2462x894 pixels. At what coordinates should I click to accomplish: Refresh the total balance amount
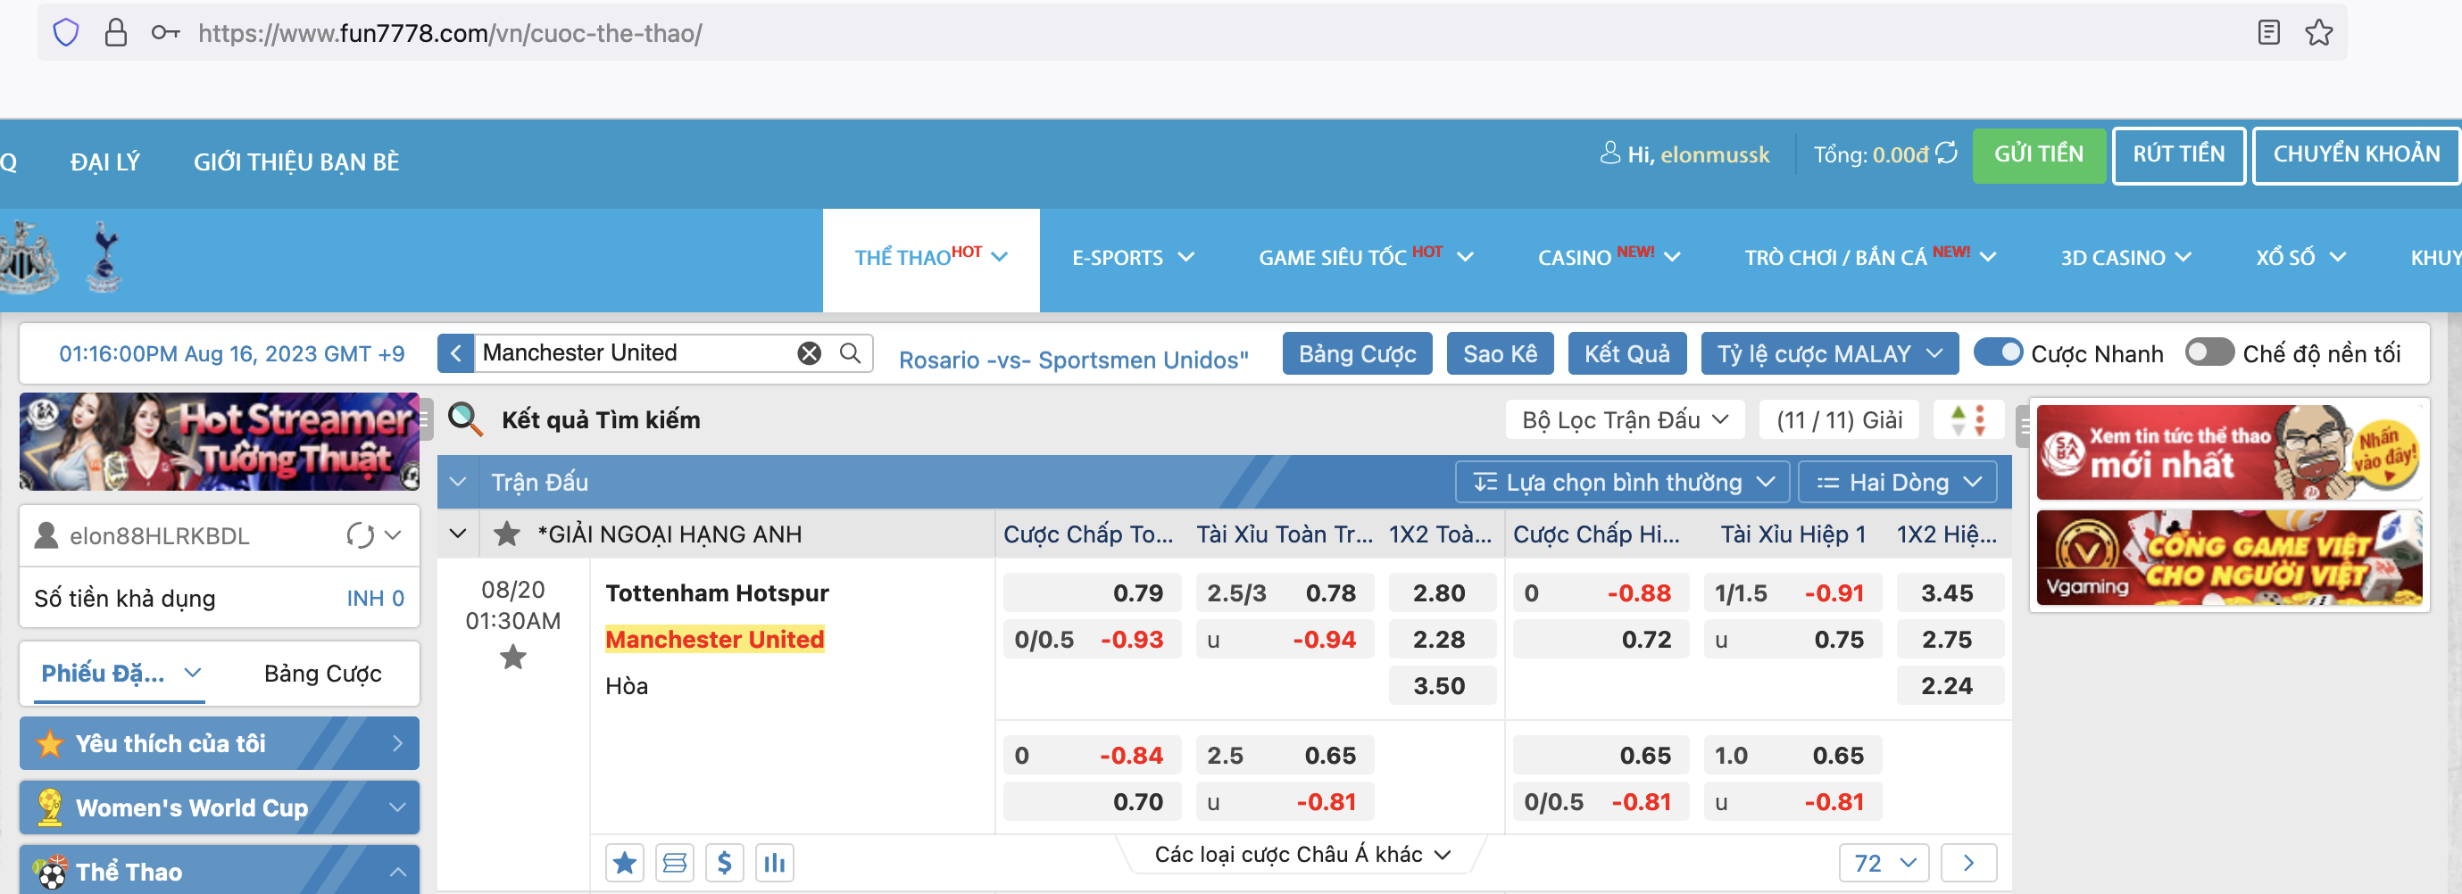click(1947, 153)
